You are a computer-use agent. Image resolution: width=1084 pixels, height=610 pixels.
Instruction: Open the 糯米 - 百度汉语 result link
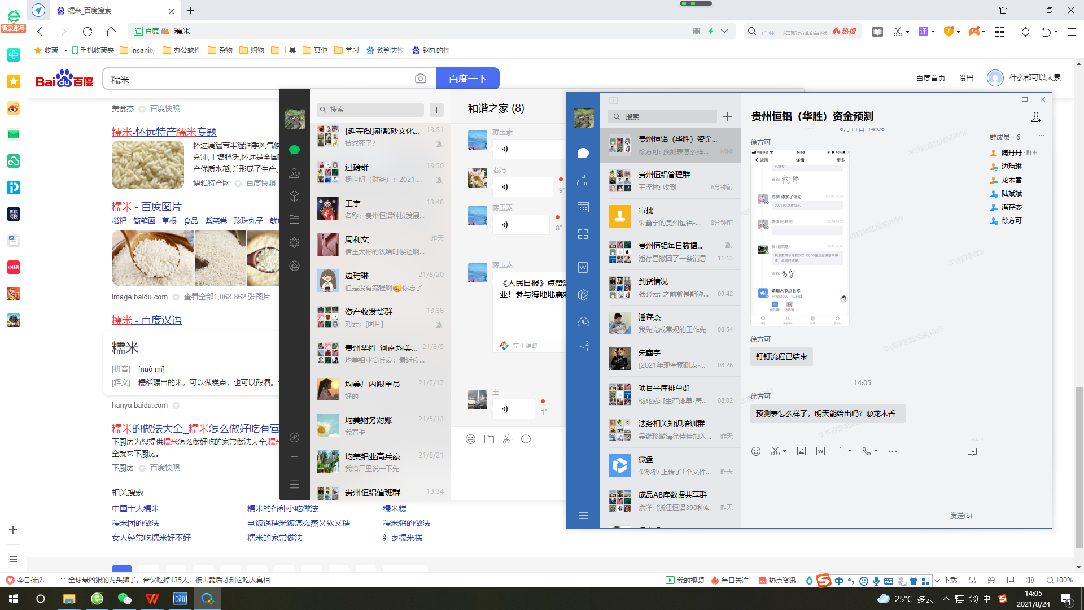(x=147, y=320)
